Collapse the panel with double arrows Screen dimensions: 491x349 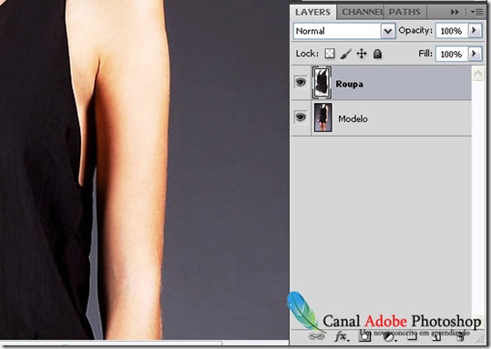click(x=455, y=12)
